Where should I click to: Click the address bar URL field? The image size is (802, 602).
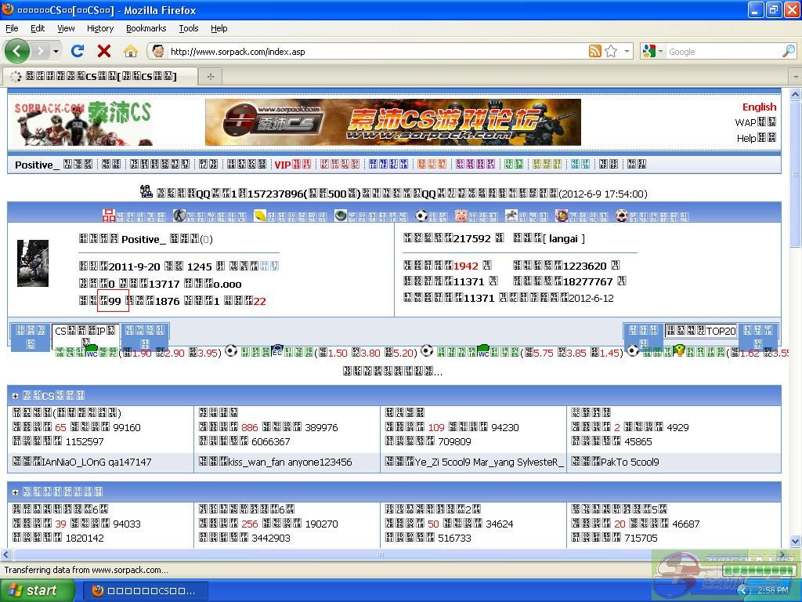(376, 52)
